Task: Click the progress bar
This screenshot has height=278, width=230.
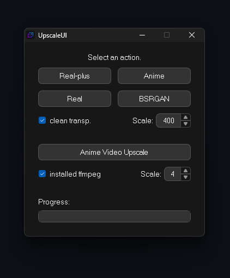Action: tap(114, 216)
